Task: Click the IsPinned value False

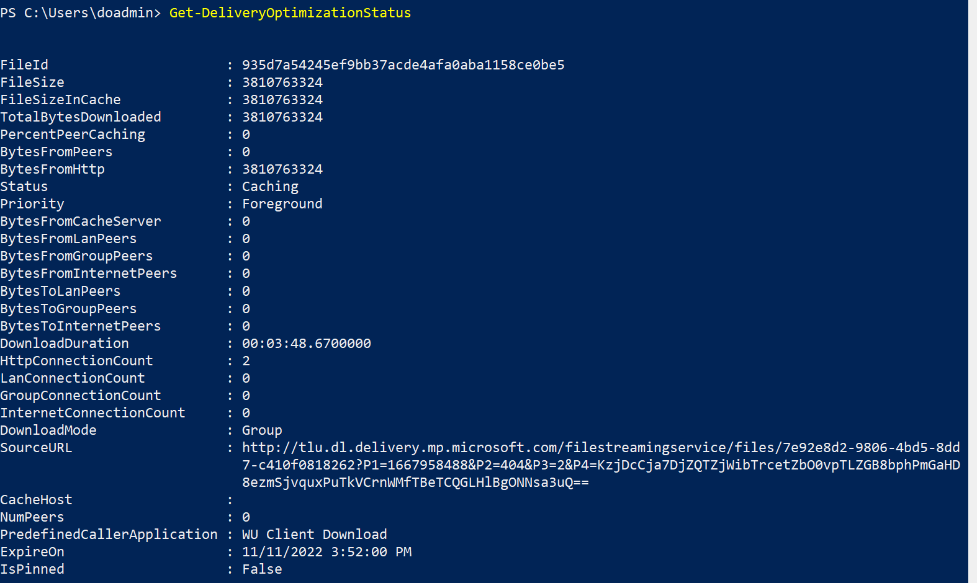Action: (x=262, y=569)
